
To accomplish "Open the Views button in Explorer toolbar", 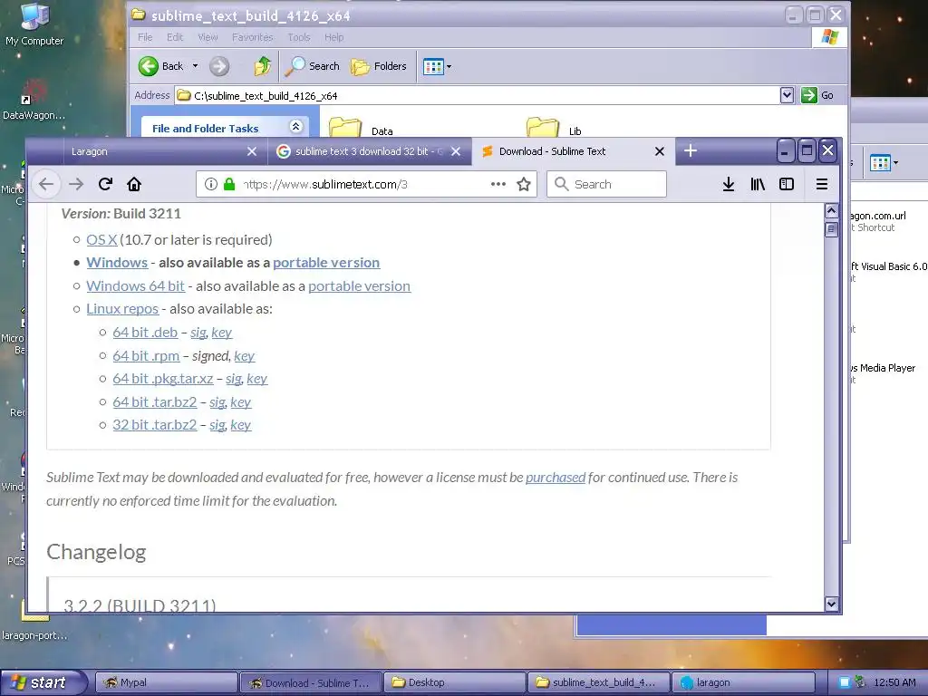I will (x=437, y=66).
